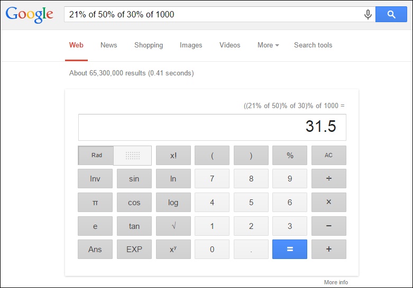Expand the More dropdown menu
413x288 pixels.
(268, 45)
